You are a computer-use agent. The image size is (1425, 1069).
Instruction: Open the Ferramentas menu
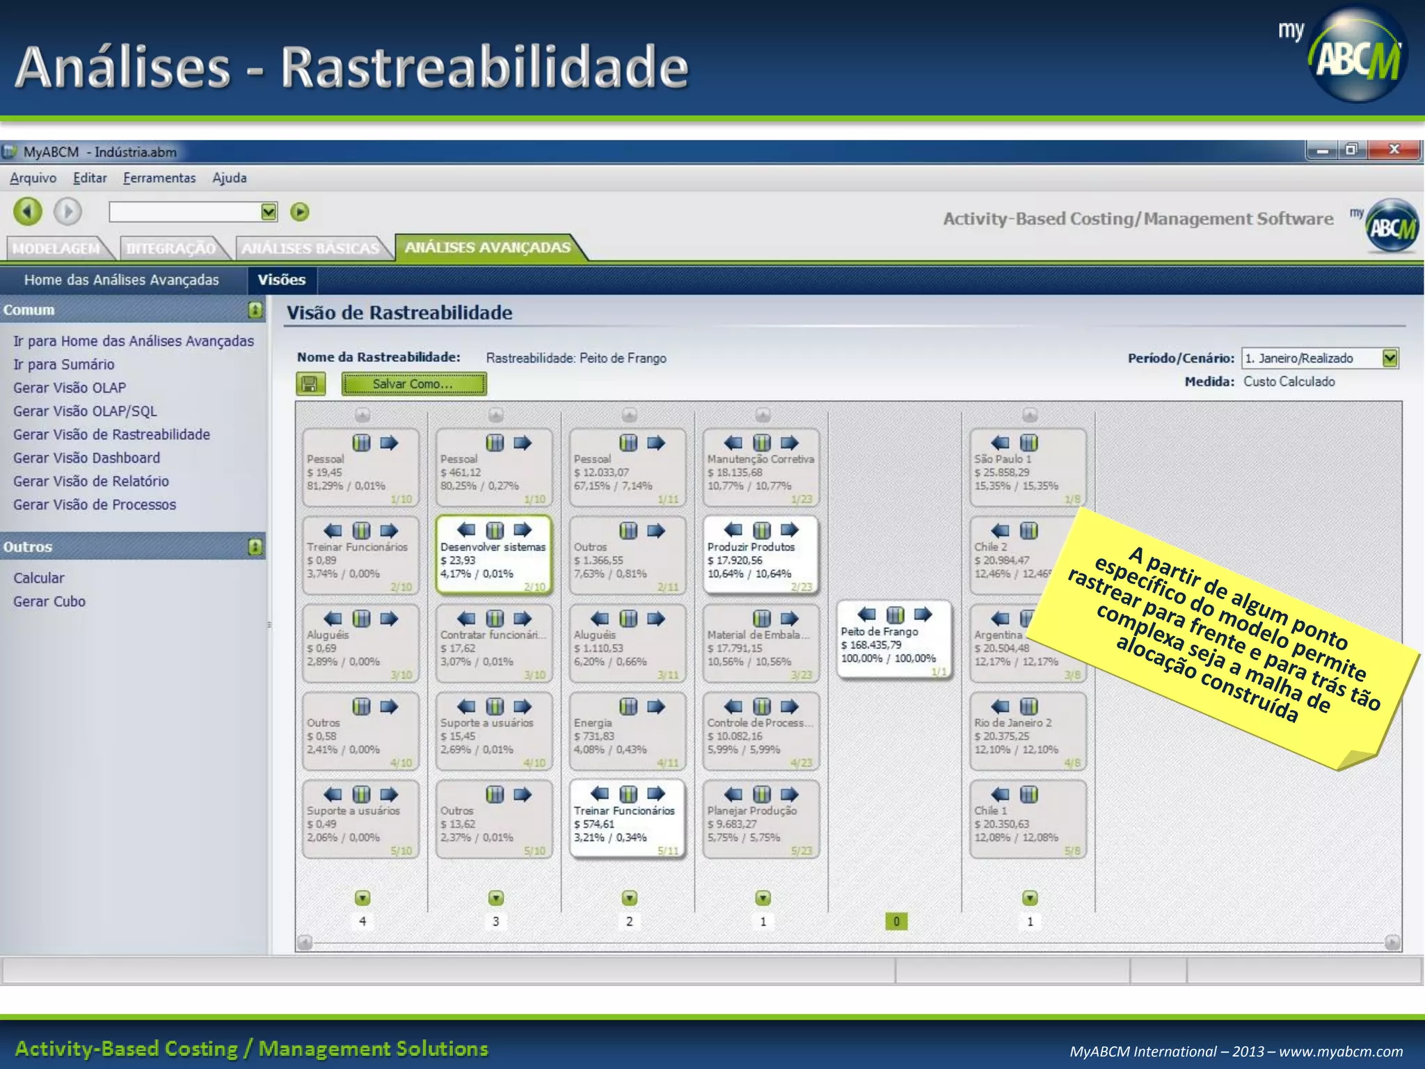(159, 178)
